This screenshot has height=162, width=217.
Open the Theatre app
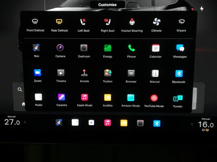pyautogui.click(x=61, y=73)
